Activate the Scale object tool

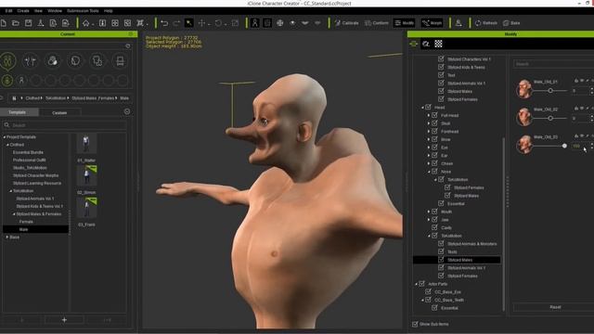[x=235, y=23]
